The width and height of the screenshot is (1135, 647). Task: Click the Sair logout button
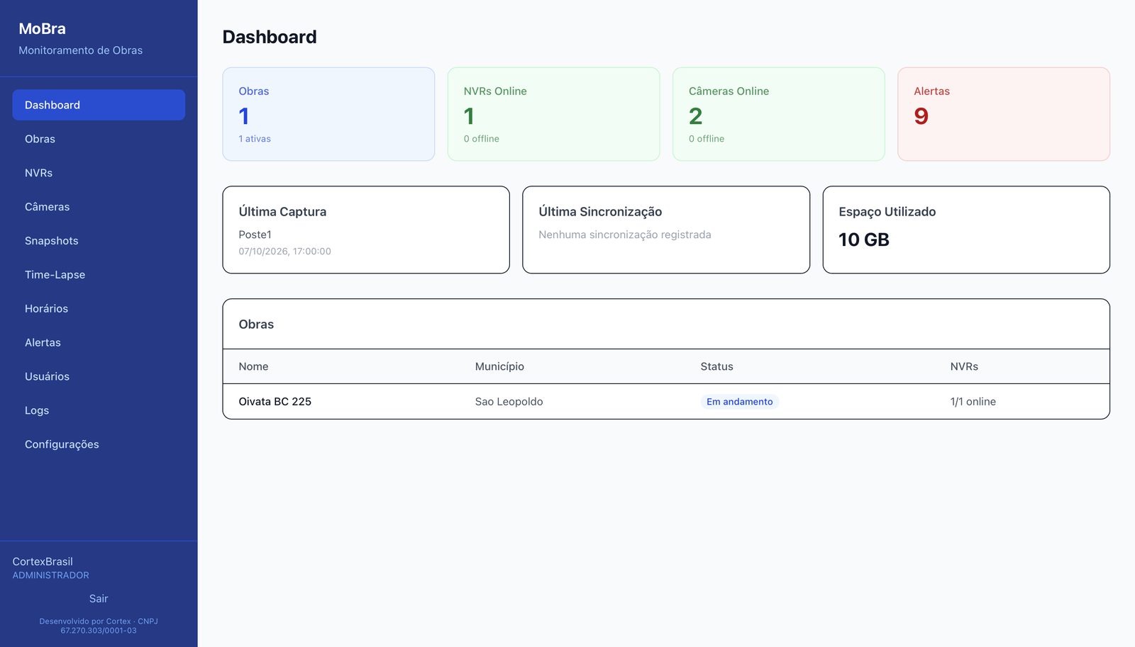99,599
